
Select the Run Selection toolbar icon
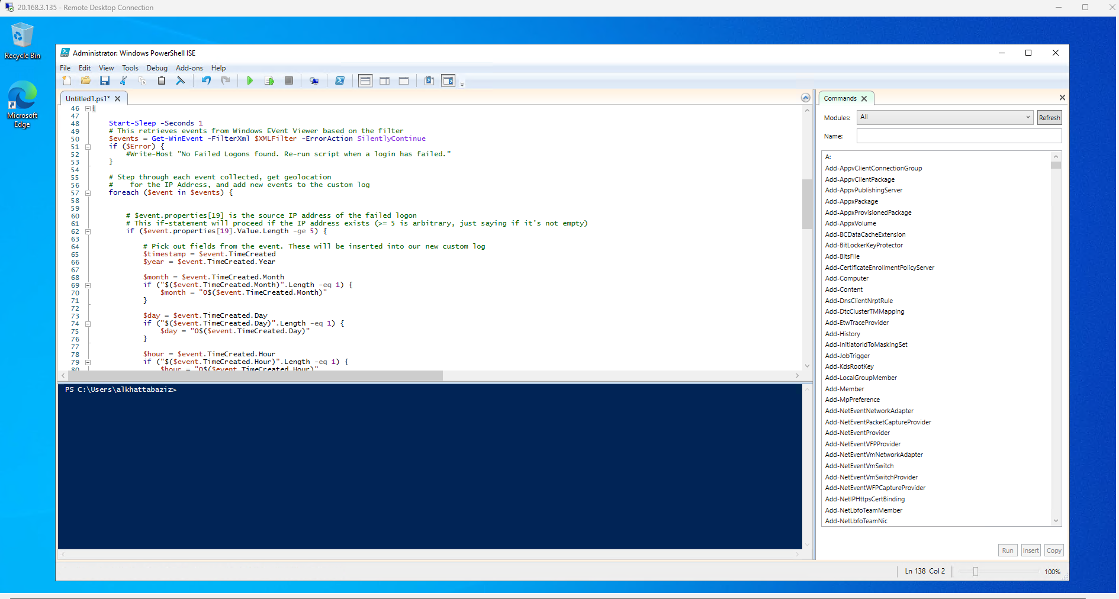(x=269, y=80)
